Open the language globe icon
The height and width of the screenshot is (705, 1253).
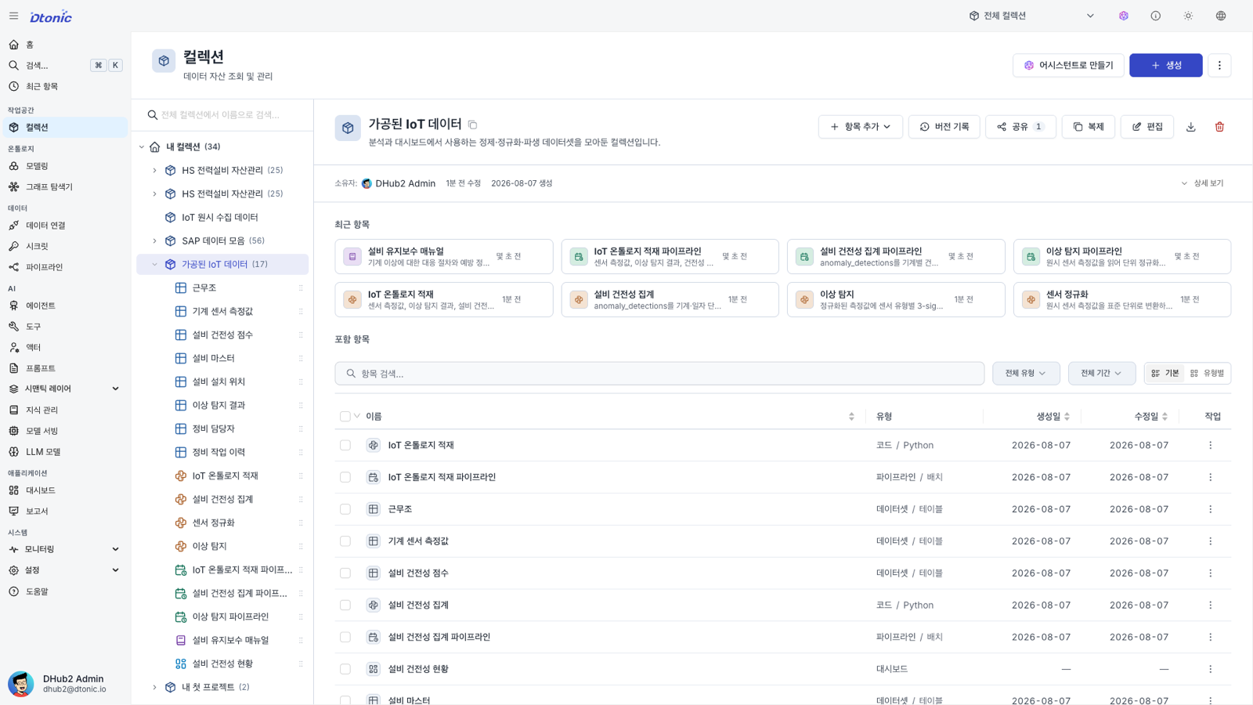point(1221,16)
